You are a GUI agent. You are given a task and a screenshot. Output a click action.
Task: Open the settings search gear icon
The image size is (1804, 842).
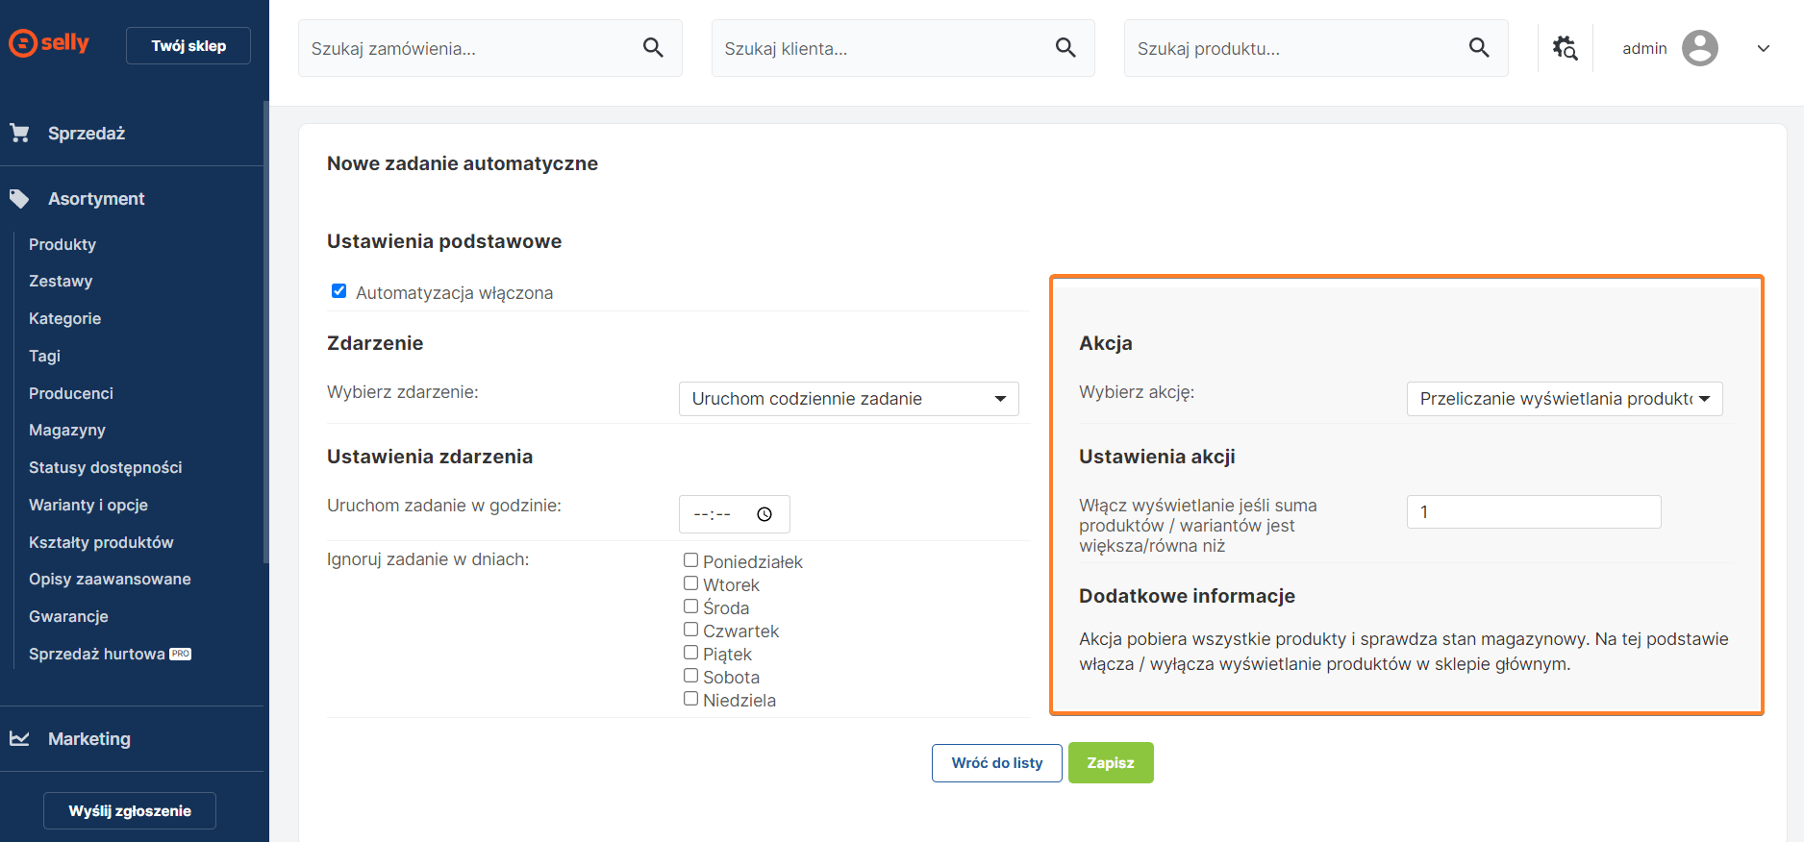(1565, 48)
